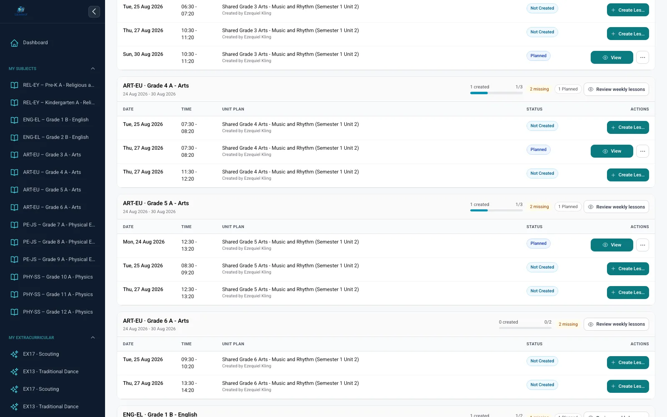Create lesson for Grade 5 Tue 25 Aug 08:30

628,269
